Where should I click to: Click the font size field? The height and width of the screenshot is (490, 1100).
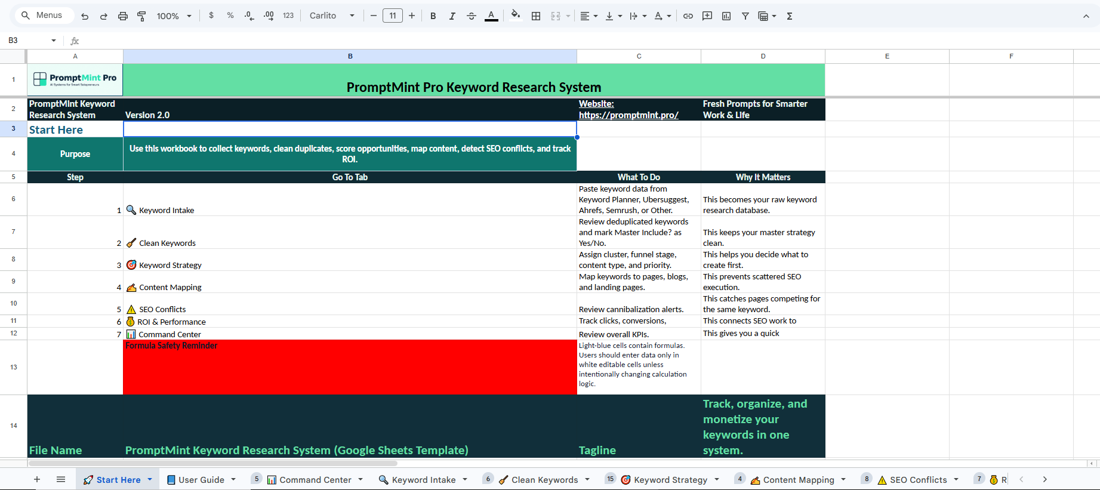[393, 16]
